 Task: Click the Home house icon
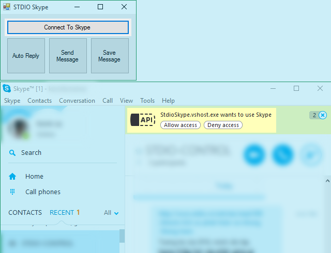click(x=12, y=176)
